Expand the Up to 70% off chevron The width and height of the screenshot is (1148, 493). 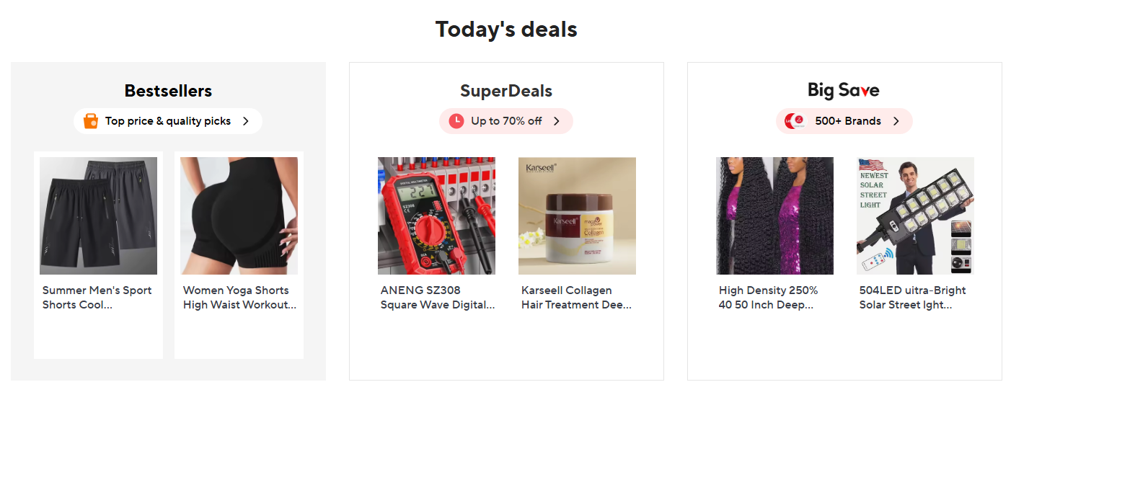coord(557,121)
